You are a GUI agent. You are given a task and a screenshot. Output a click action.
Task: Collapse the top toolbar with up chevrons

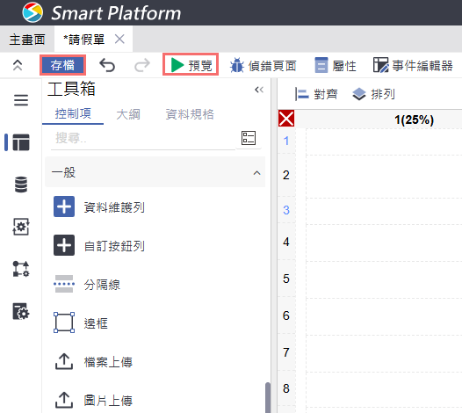point(18,65)
